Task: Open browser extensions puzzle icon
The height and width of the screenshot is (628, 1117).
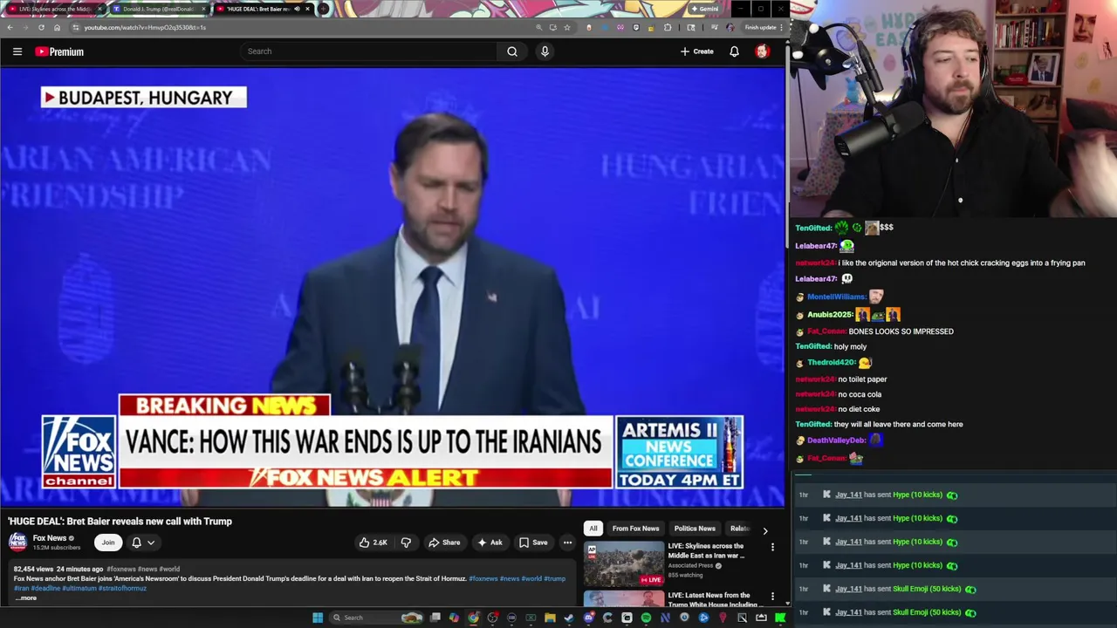Action: 668,27
